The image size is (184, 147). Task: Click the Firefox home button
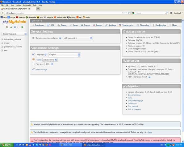171,13
